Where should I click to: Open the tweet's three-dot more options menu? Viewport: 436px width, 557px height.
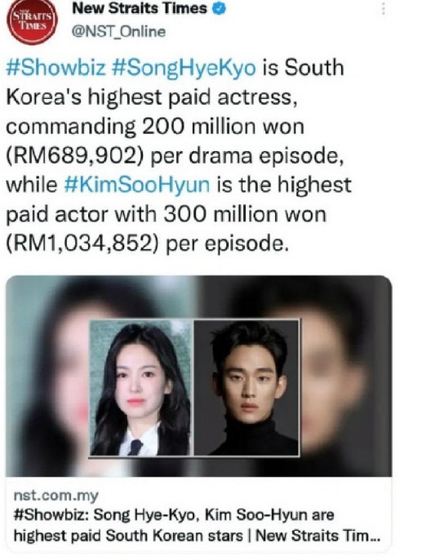(x=383, y=9)
